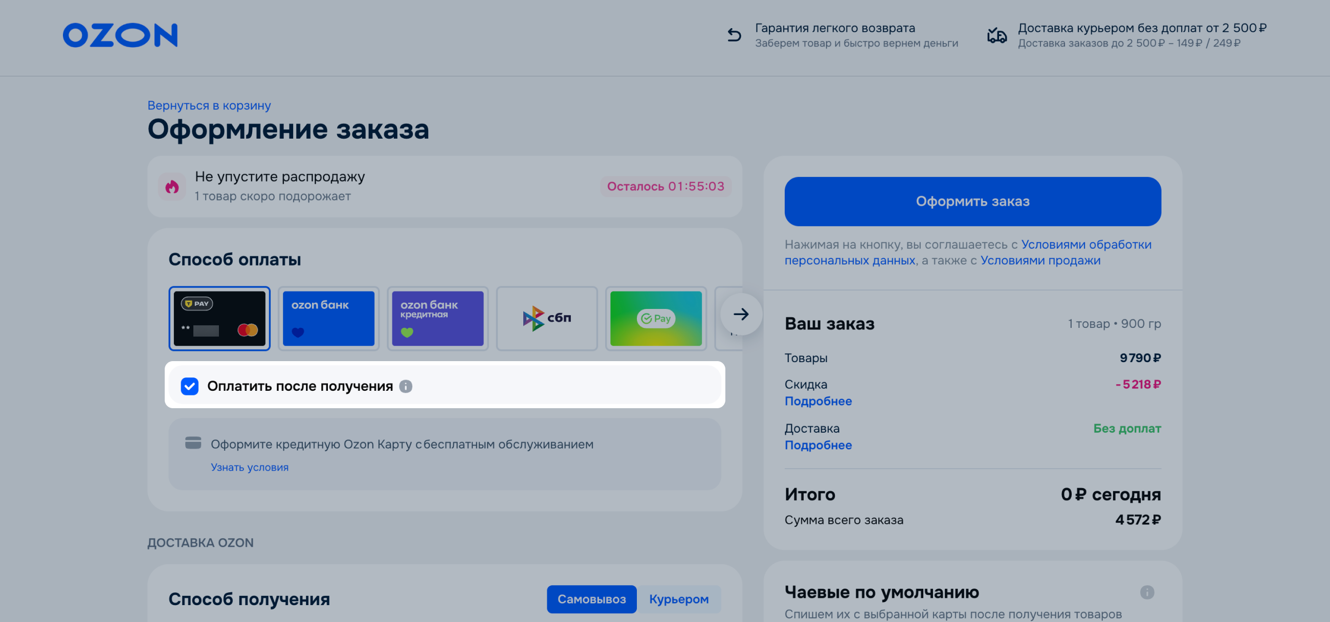The width and height of the screenshot is (1330, 622).
Task: Click the credit card icon near Ozon Карта offer
Action: [193, 443]
